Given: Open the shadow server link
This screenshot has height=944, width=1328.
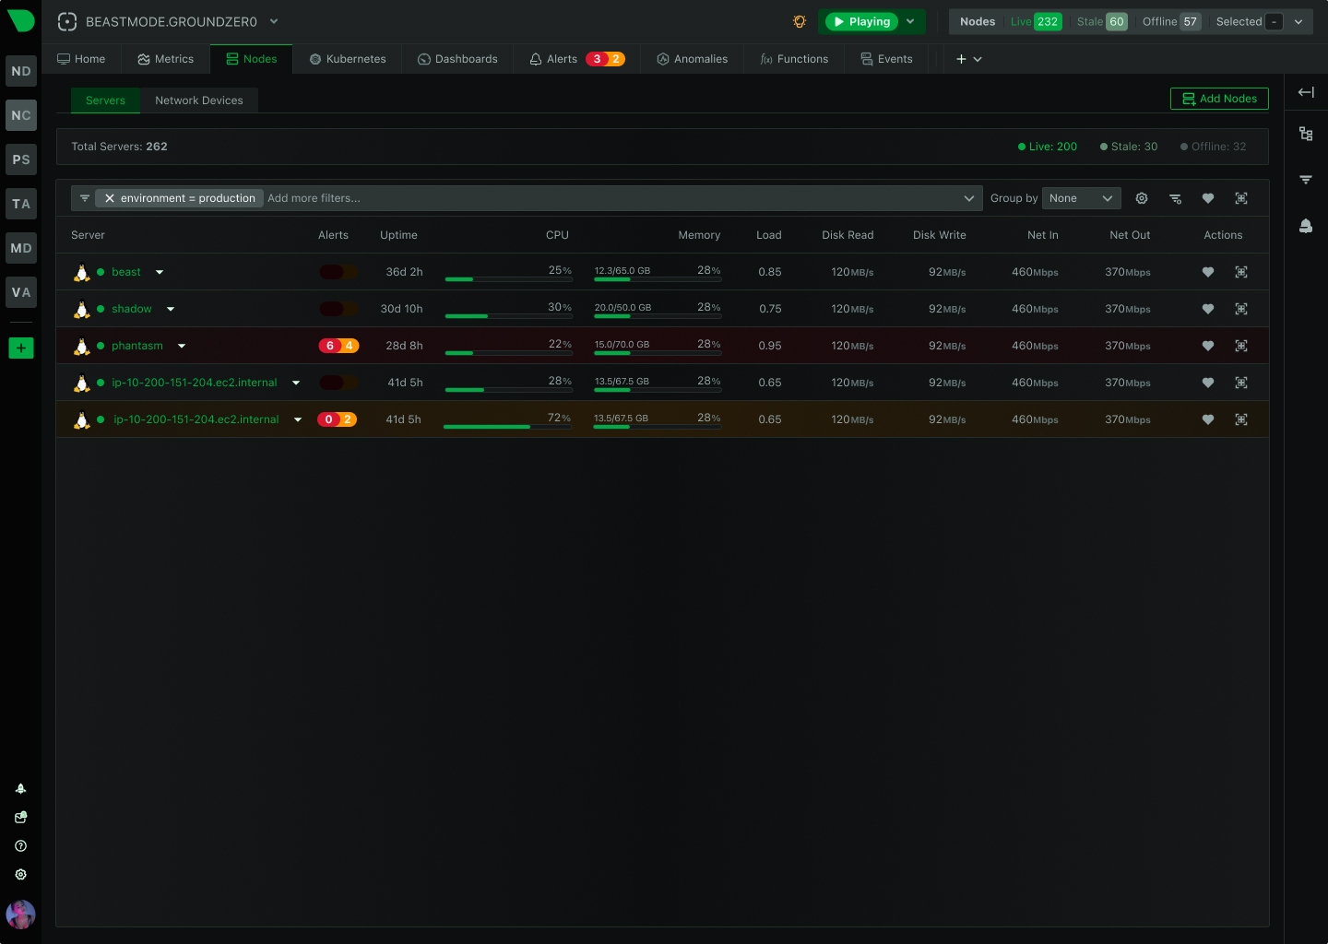Looking at the screenshot, I should [131, 309].
